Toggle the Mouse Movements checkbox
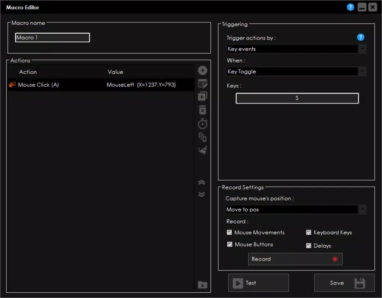 click(229, 232)
